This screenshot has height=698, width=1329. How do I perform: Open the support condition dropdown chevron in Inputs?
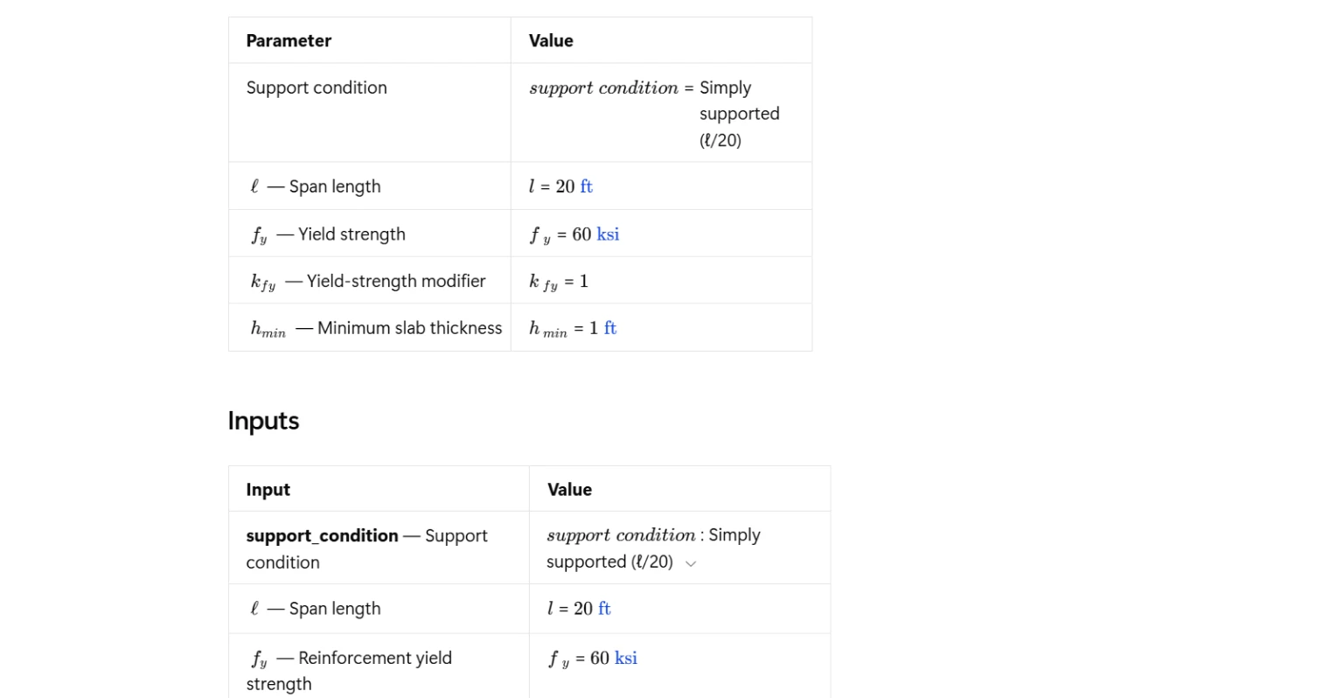(691, 563)
